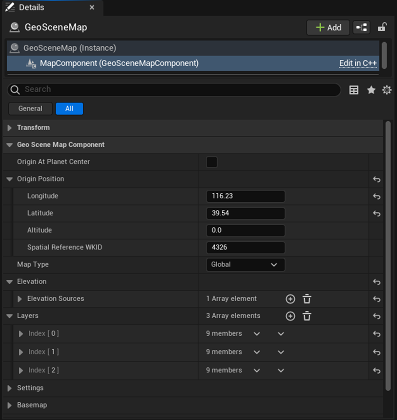Open the Map Type dropdown
This screenshot has width=397, height=420.
tap(245, 265)
